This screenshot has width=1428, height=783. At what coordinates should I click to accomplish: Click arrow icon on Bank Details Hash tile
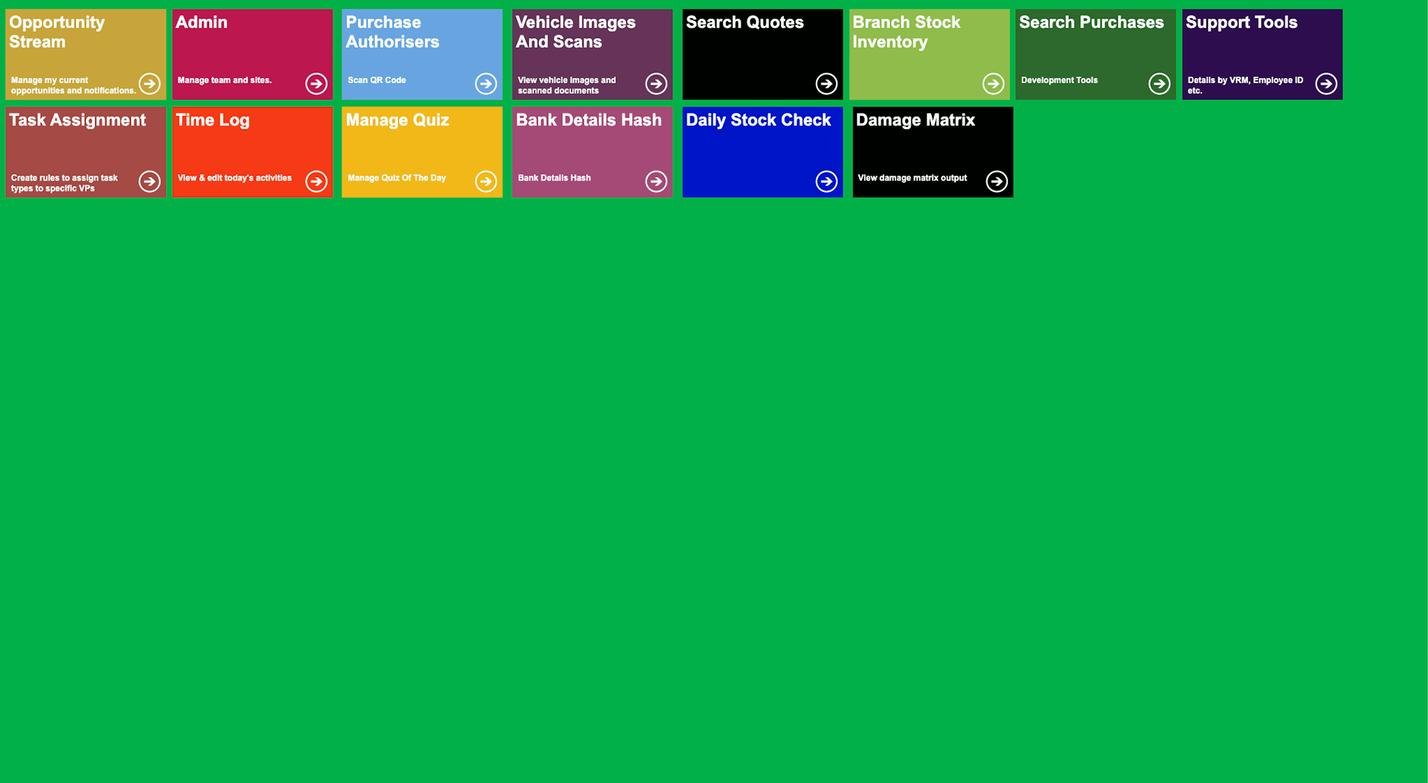[656, 181]
